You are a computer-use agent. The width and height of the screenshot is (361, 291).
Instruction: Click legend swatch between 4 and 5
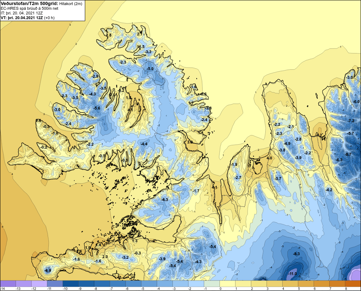[x=290, y=283]
